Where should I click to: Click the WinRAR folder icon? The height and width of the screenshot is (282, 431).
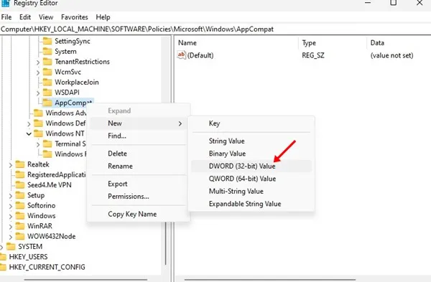(20, 226)
